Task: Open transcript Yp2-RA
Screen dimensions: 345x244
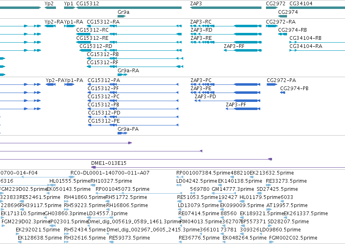Action: (54, 22)
